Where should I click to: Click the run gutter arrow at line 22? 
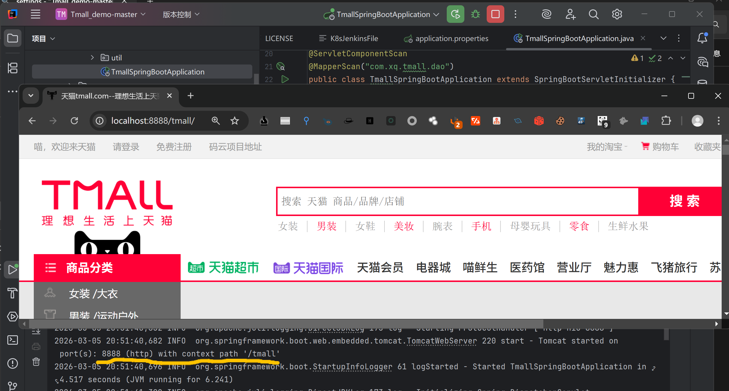coord(285,79)
